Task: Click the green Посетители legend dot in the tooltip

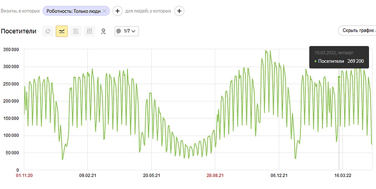Action: (315, 61)
